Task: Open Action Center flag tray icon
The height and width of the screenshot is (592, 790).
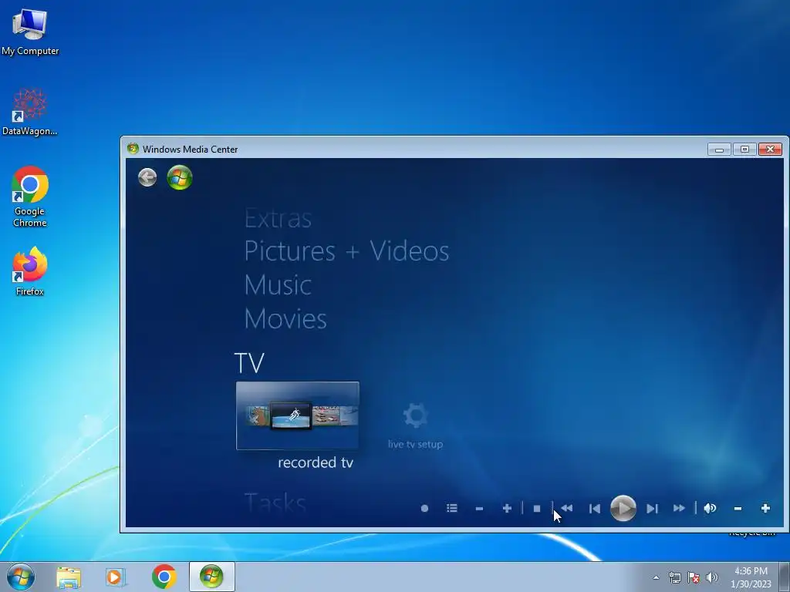Action: pos(694,577)
